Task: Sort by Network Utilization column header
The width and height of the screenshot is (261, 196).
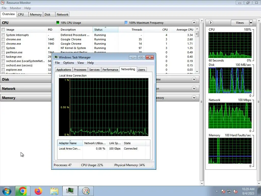Action: tap(95, 143)
